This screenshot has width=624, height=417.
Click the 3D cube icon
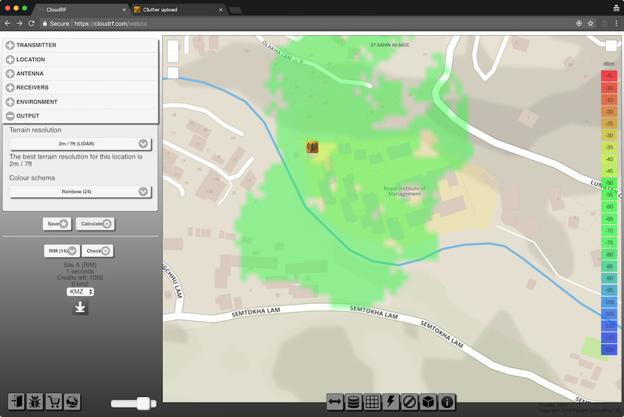(x=428, y=402)
